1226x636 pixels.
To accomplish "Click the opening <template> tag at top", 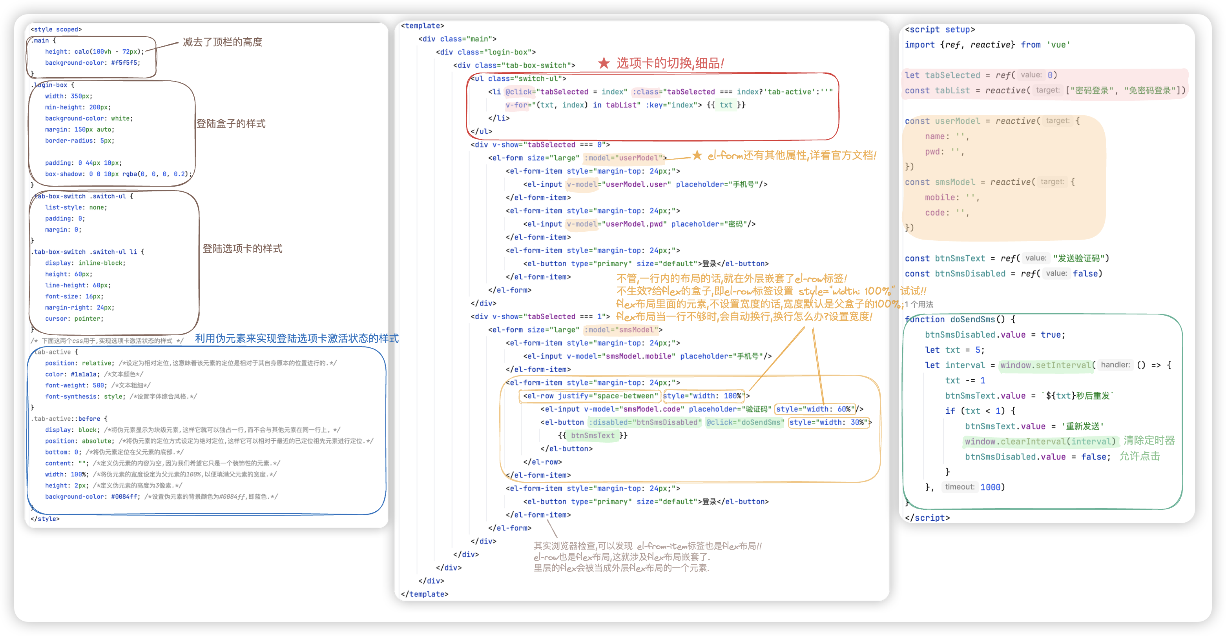I will coord(422,26).
